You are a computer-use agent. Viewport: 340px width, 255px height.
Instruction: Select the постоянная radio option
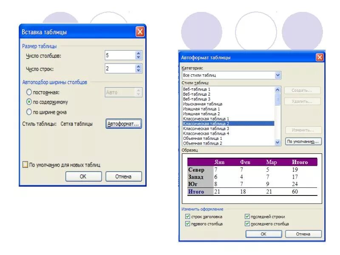(29, 92)
